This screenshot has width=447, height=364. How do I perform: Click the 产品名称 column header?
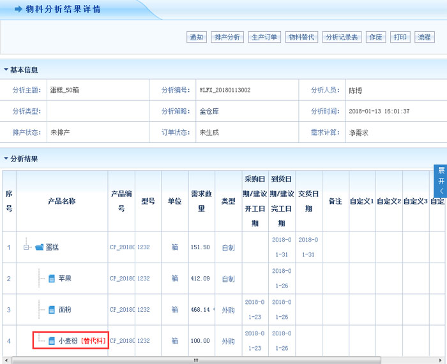(x=62, y=201)
